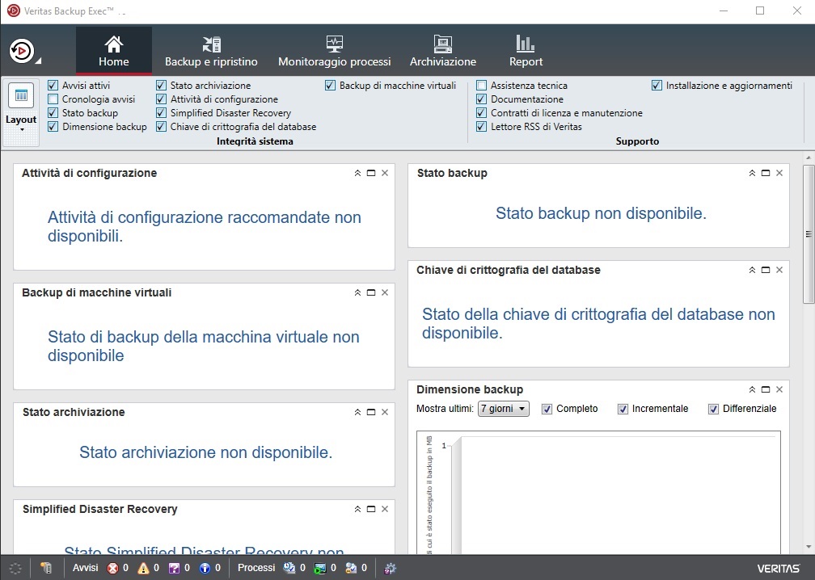Click the scrollbar down arrow

pos(809,547)
